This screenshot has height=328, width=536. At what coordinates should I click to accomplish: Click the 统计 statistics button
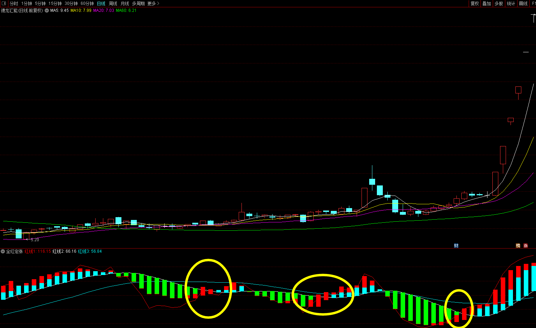point(511,3)
